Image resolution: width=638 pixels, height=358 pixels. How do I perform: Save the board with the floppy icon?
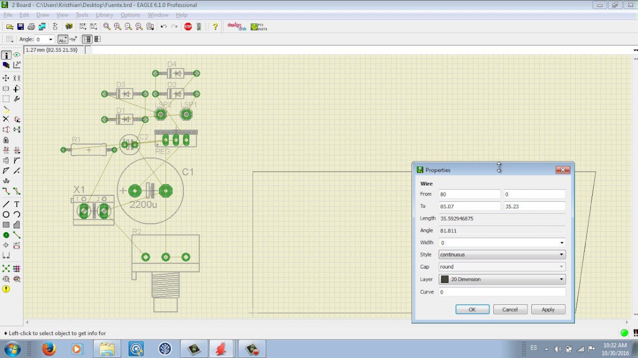[20, 26]
